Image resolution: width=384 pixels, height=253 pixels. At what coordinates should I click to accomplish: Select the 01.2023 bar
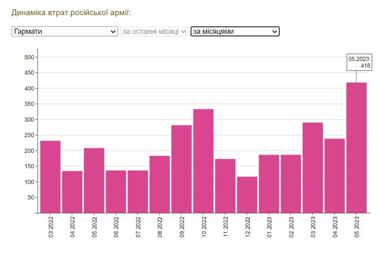point(269,184)
